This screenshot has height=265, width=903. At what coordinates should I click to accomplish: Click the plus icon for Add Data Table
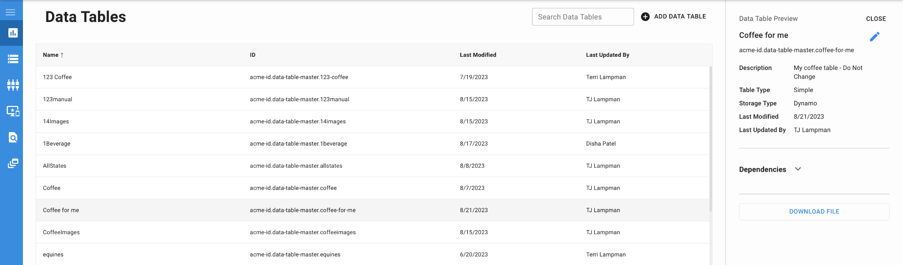click(x=645, y=17)
